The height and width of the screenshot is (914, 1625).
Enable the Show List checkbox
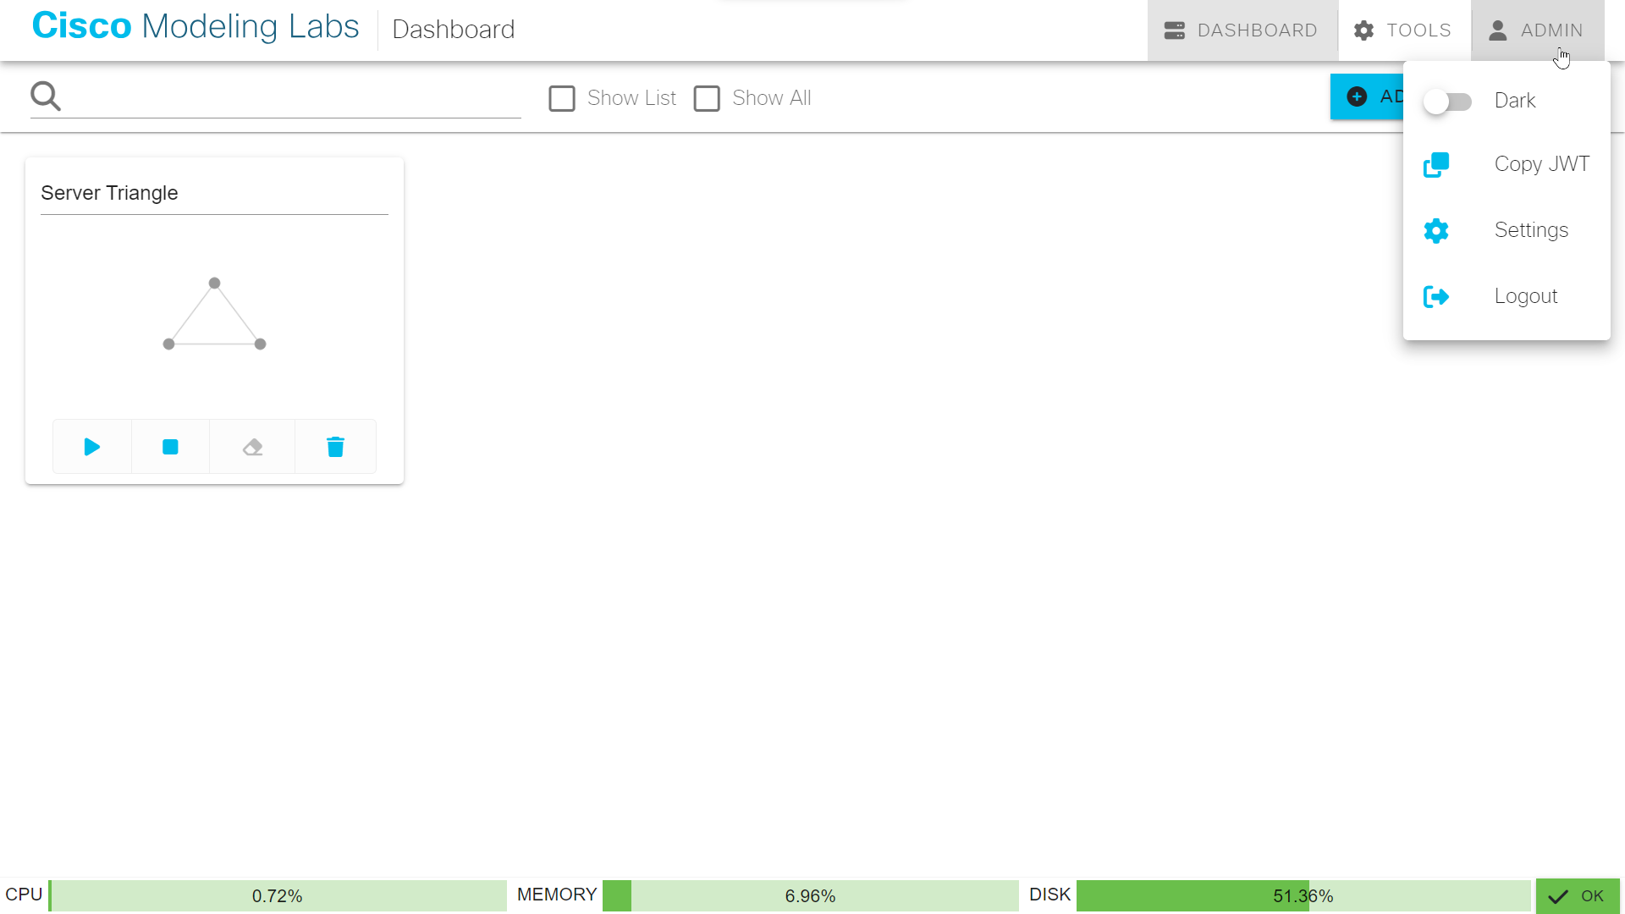point(562,98)
